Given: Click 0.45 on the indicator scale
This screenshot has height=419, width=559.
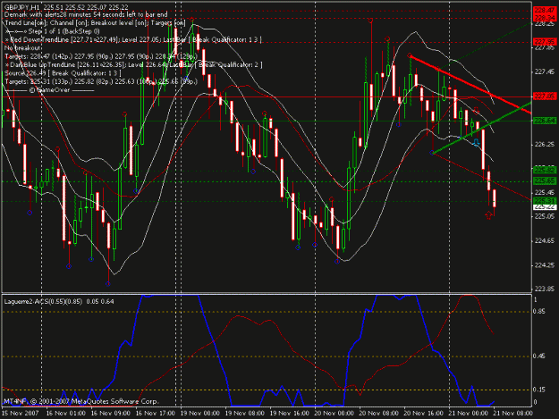Looking at the screenshot, I should (x=539, y=356).
